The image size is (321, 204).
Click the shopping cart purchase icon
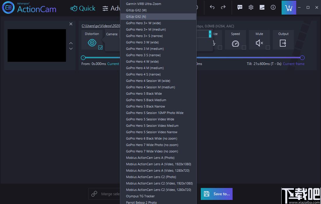(289, 8)
